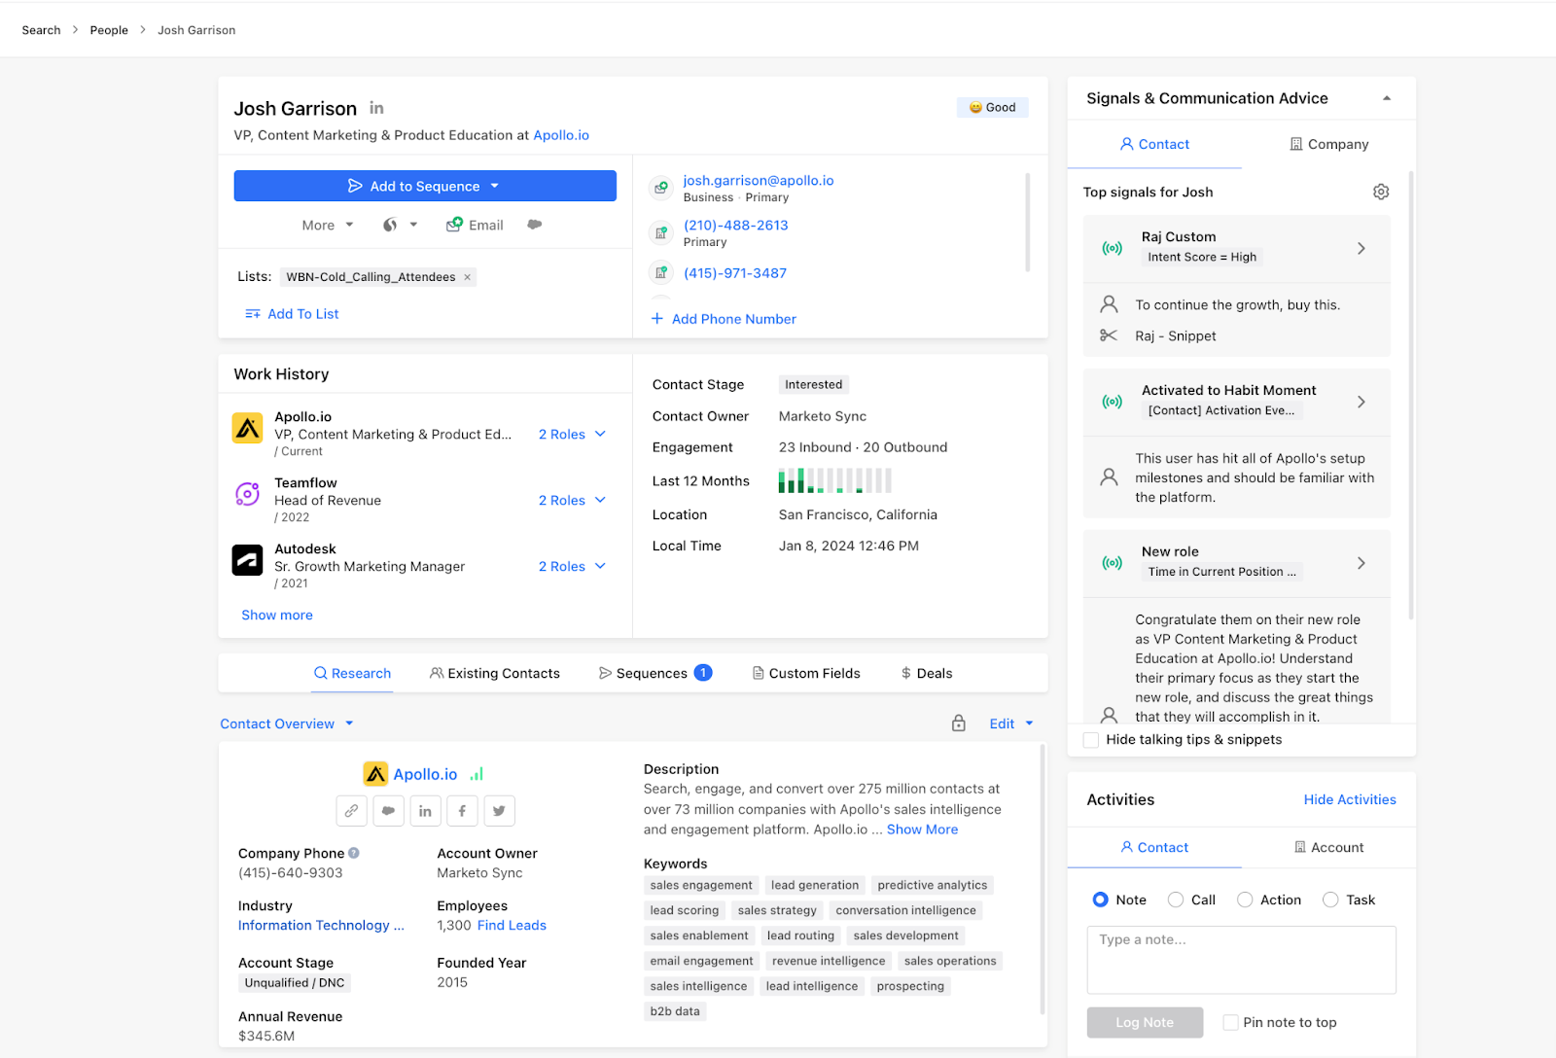Check Hide talking tips & snippets
Image resolution: width=1556 pixels, height=1058 pixels.
click(x=1091, y=740)
